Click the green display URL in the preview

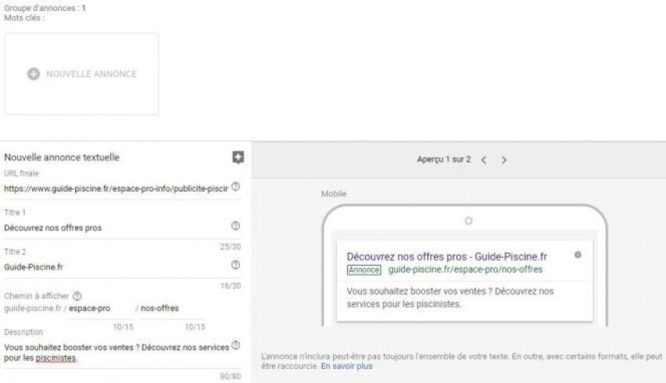[x=465, y=269]
